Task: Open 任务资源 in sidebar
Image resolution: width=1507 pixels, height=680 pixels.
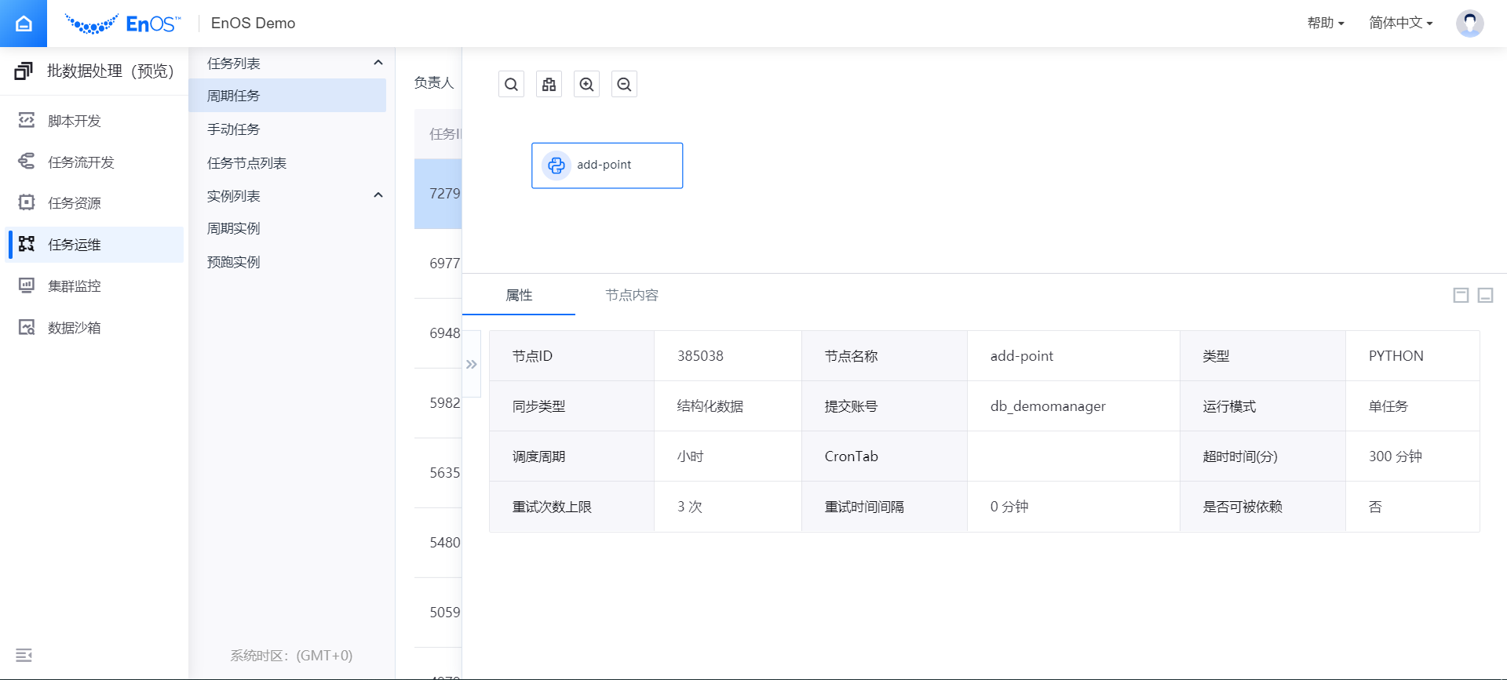Action: pos(94,203)
